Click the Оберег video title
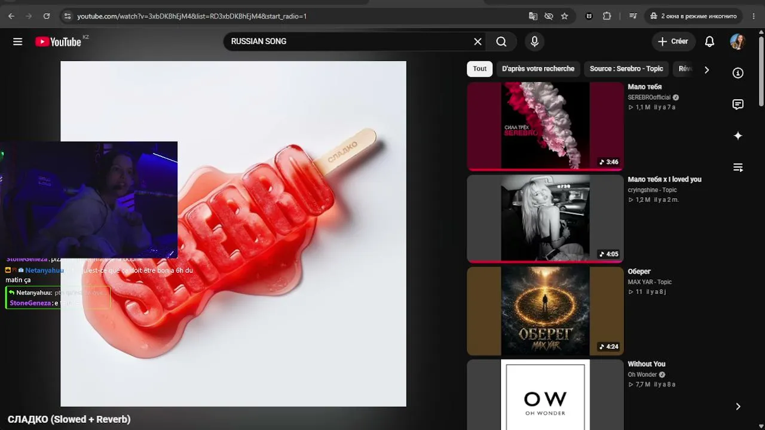The image size is (765, 430). tap(639, 271)
